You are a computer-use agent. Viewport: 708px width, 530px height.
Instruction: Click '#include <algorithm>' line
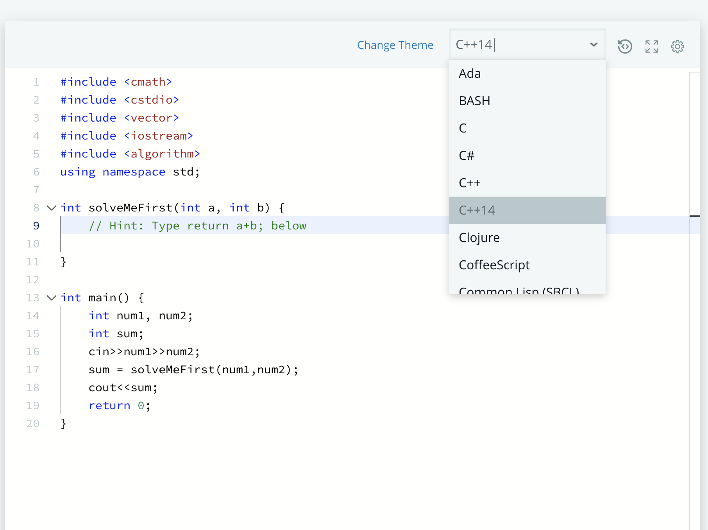tap(130, 154)
